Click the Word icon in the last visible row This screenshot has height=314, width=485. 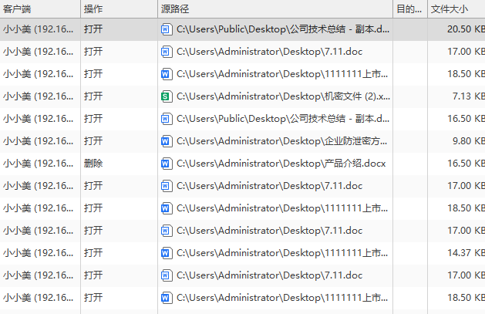point(167,298)
